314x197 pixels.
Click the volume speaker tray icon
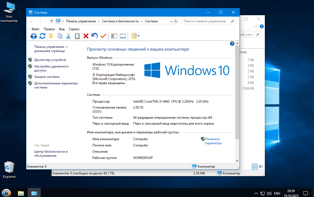coord(269,193)
